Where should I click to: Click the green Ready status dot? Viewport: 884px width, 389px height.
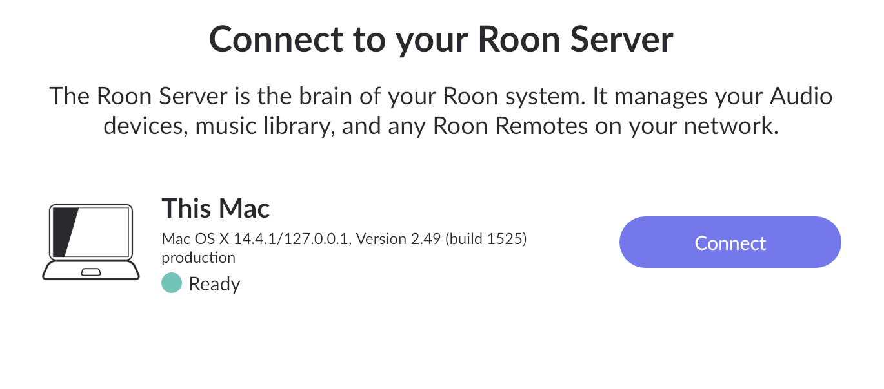coord(172,283)
